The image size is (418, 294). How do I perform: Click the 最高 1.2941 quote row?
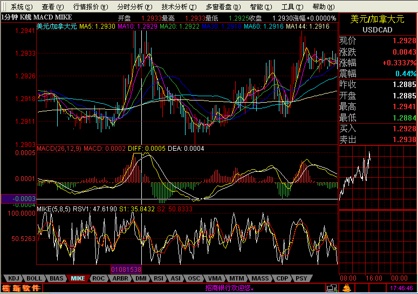[378, 107]
